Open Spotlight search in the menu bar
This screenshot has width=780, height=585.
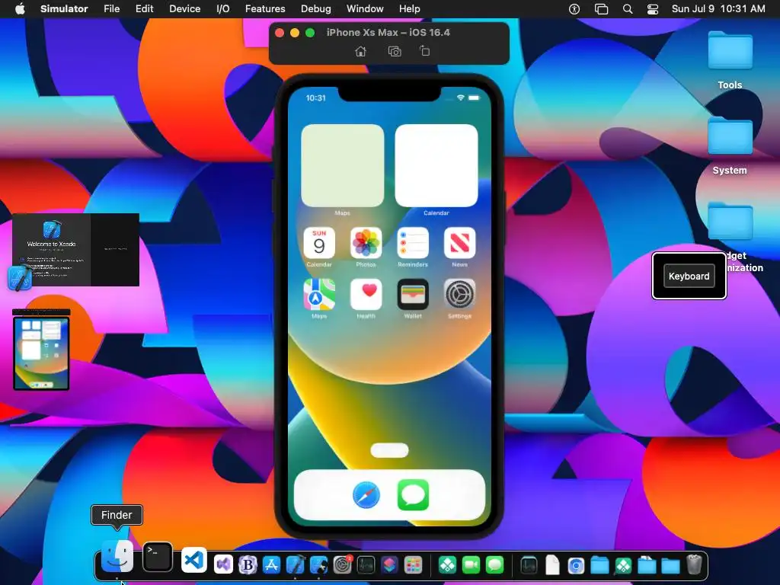pos(628,9)
